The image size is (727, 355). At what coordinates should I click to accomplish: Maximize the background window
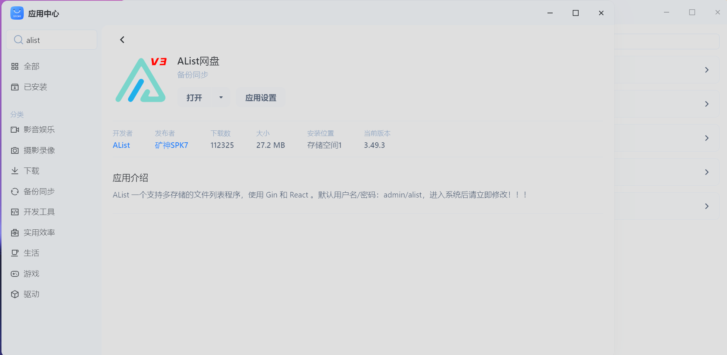(x=692, y=12)
